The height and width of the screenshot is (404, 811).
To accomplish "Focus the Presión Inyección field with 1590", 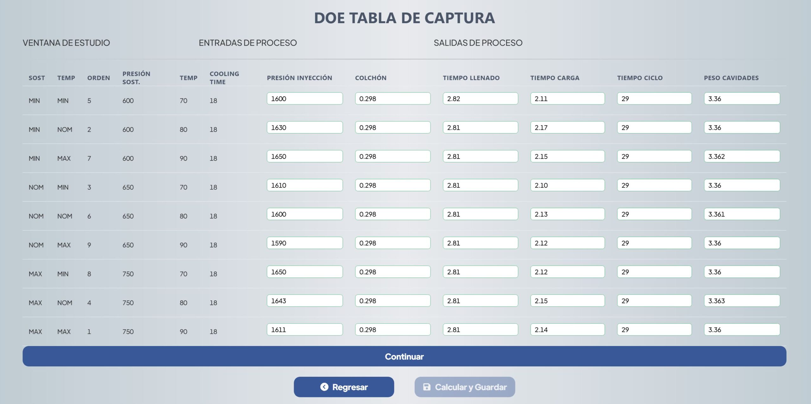I will tap(304, 243).
